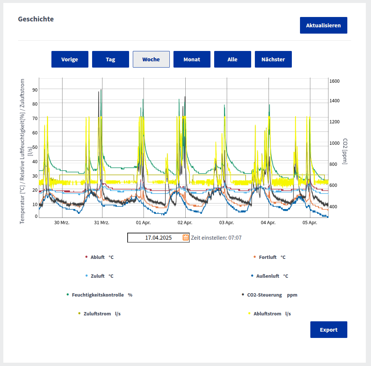The height and width of the screenshot is (366, 371).
Task: Switch the chart to Tag view
Action: [x=110, y=59]
